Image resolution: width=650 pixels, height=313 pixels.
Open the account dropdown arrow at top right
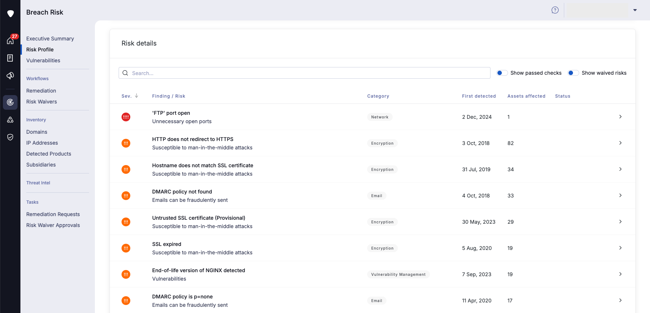click(x=635, y=10)
